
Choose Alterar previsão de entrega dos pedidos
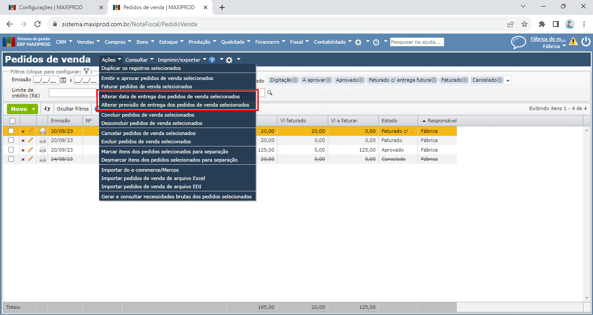pos(178,105)
